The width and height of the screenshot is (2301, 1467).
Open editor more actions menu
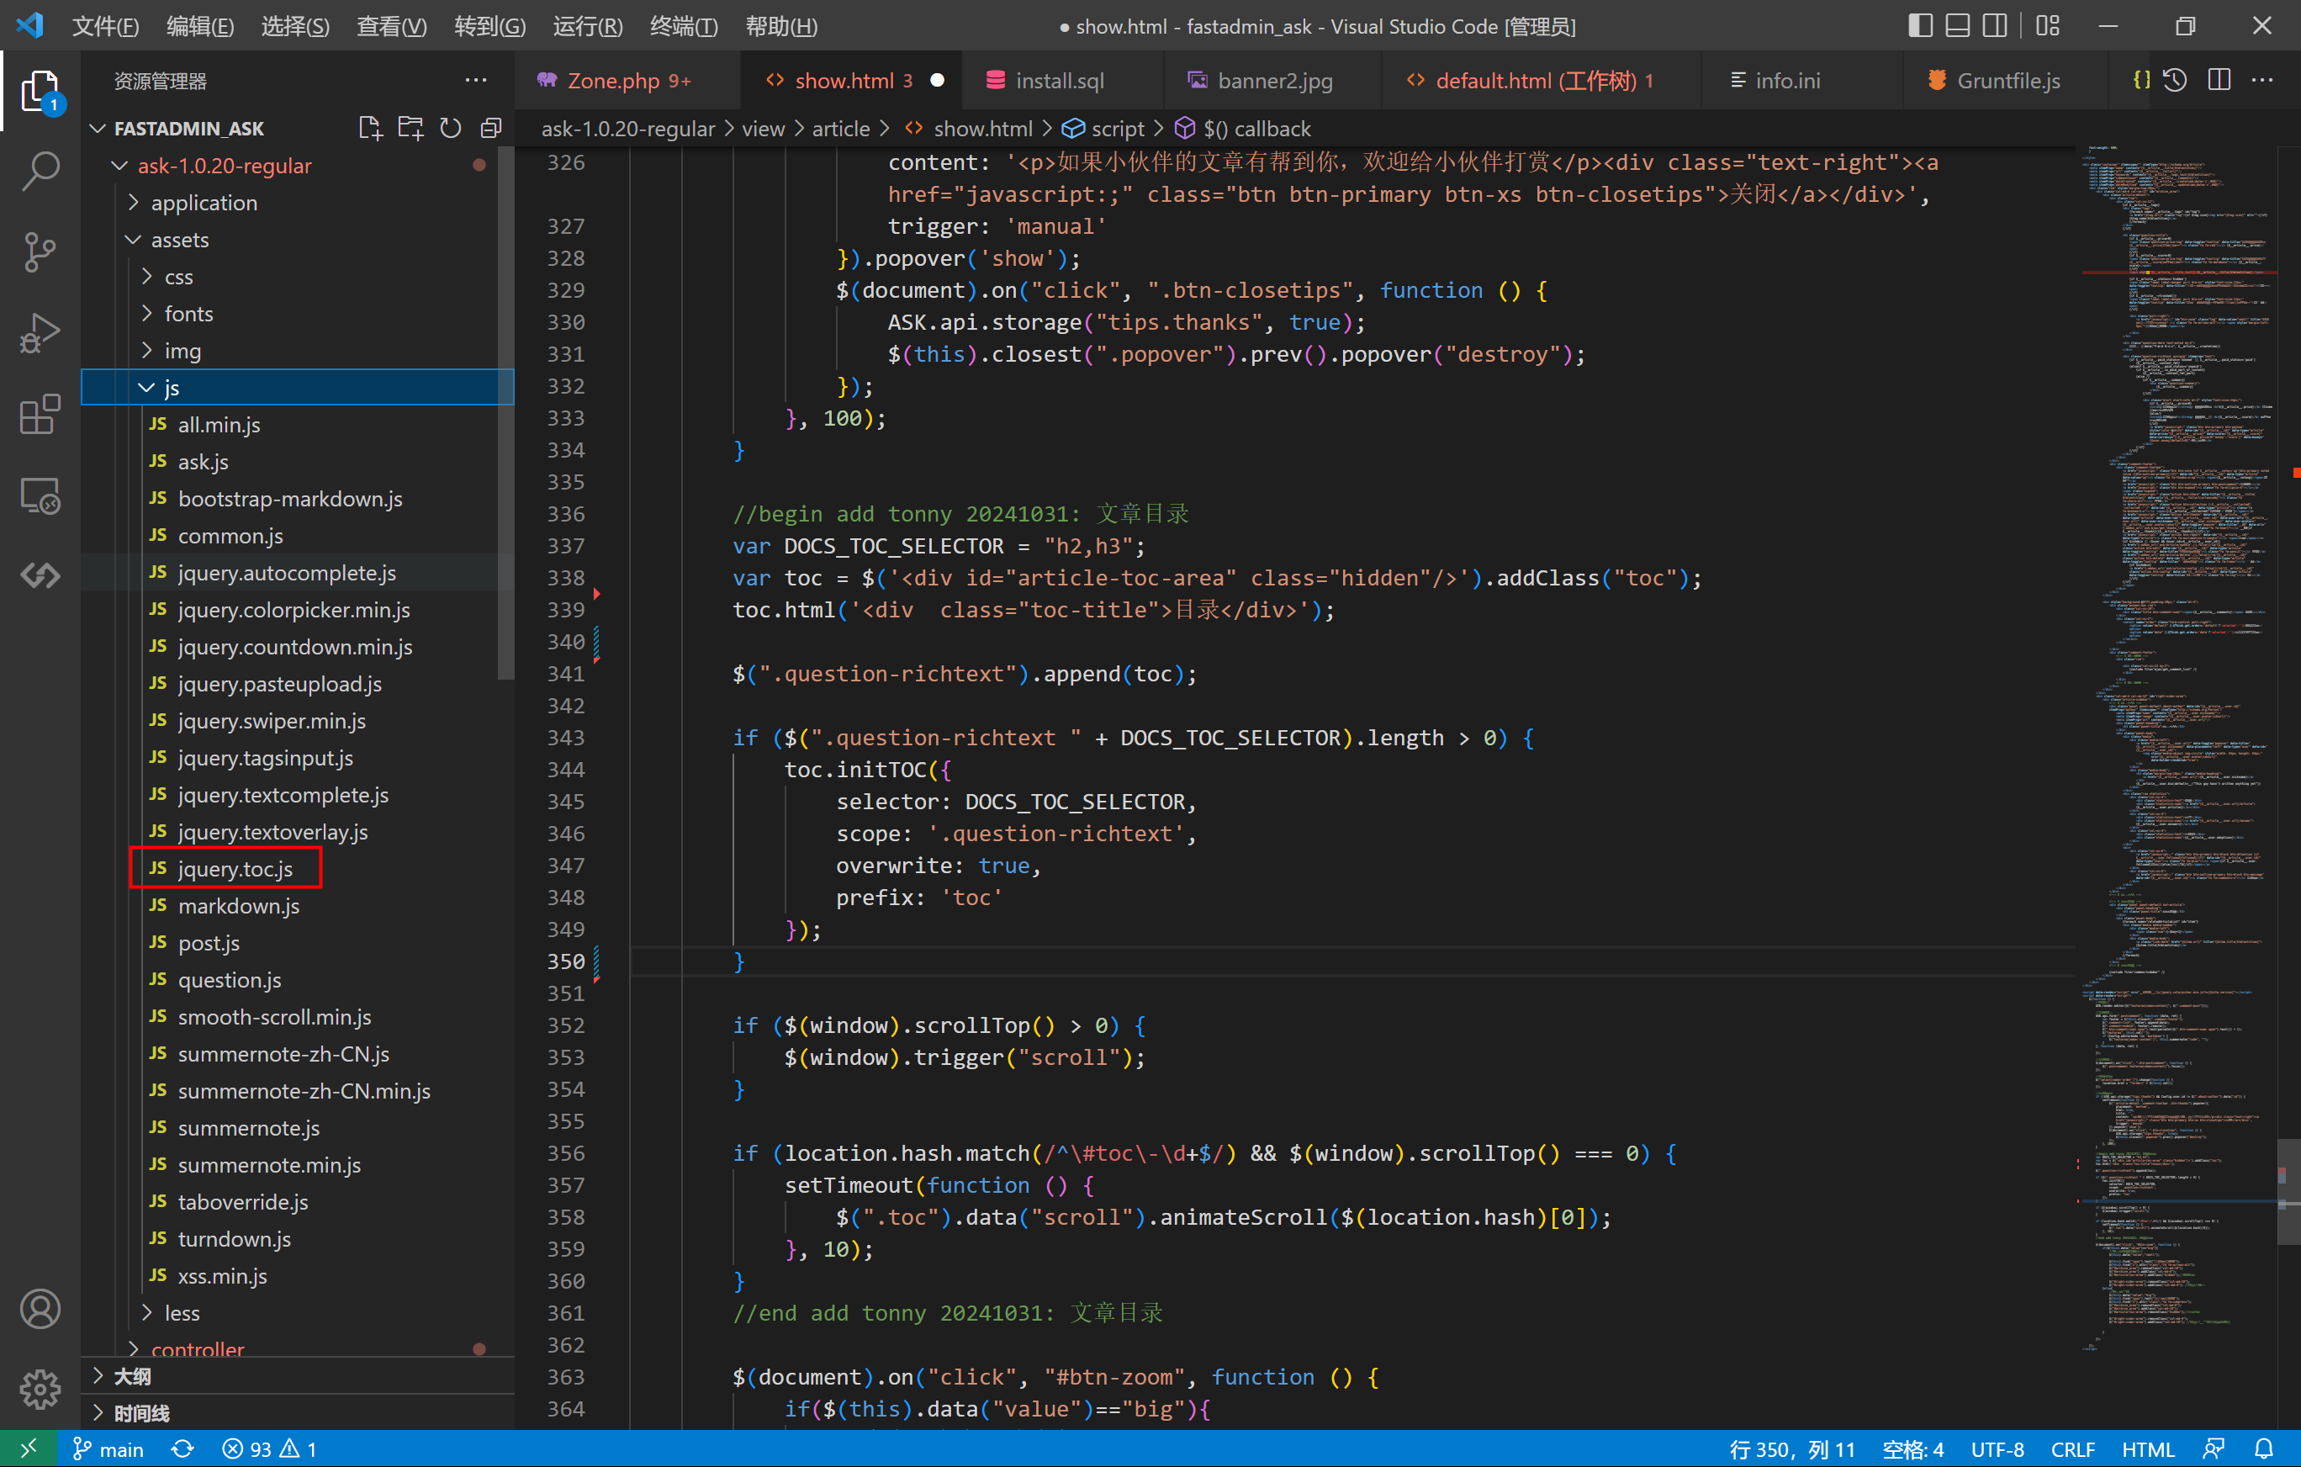2261,80
